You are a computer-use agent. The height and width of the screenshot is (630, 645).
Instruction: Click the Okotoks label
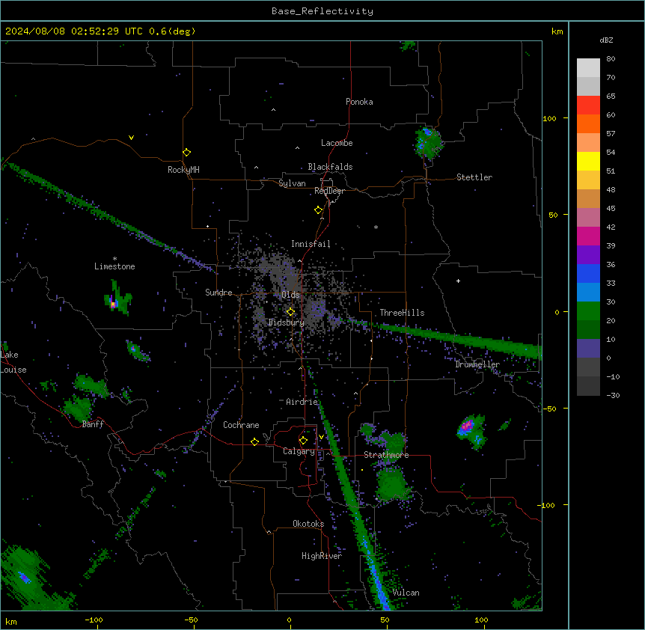tap(308, 524)
